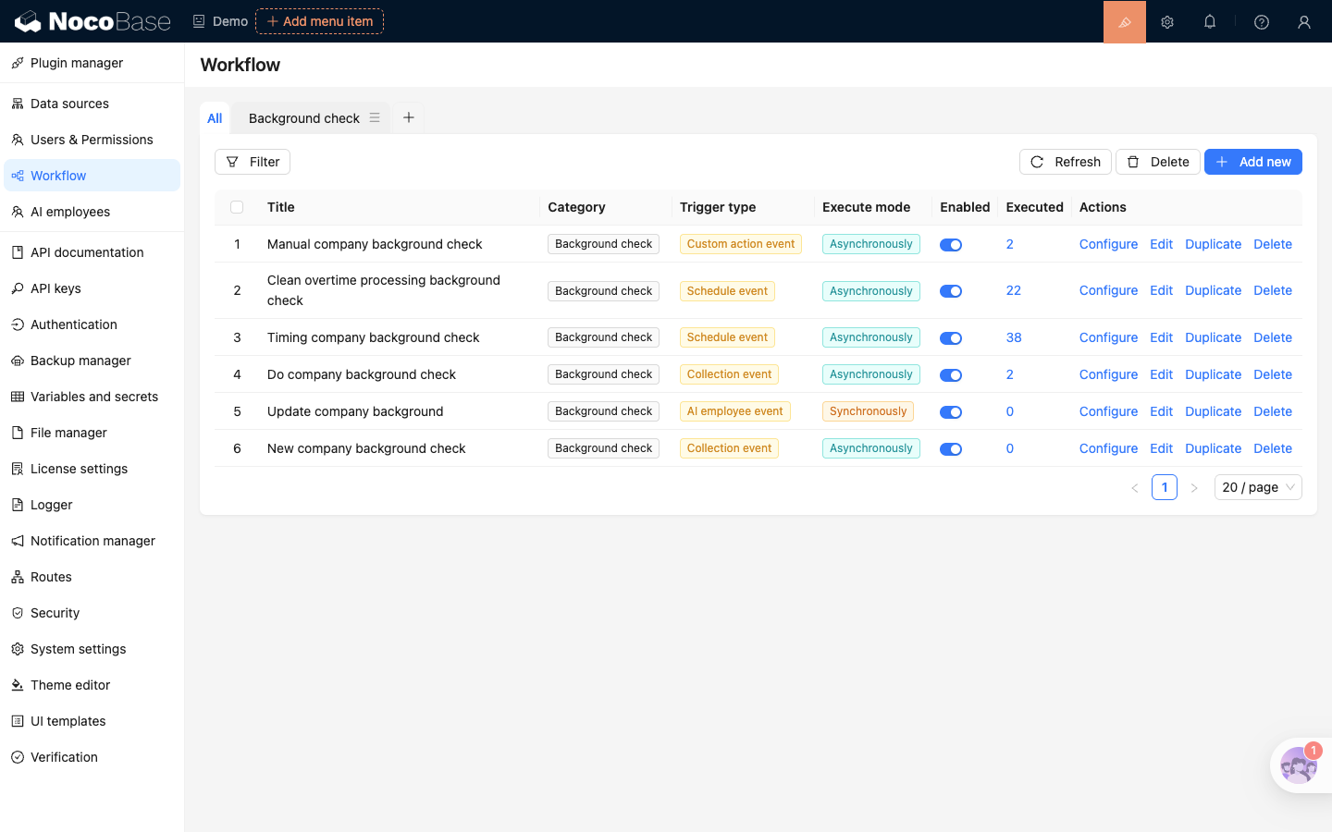Click the AI employee event tag
Screen dimensions: 1332x832
[734, 411]
